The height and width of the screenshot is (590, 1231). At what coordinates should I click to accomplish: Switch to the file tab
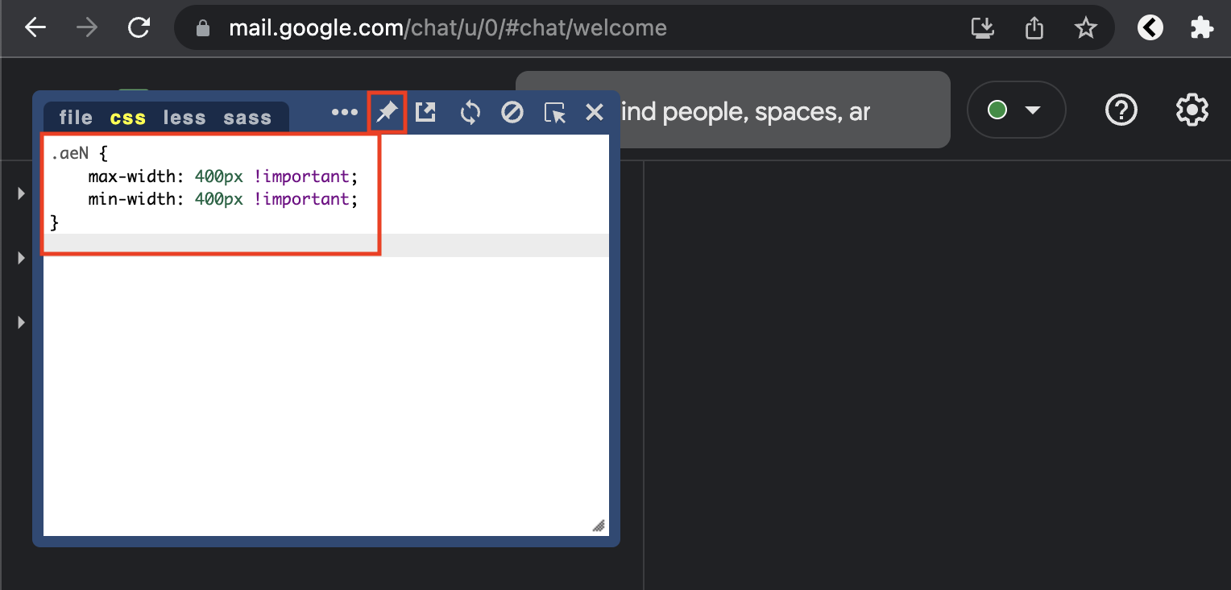click(x=74, y=117)
